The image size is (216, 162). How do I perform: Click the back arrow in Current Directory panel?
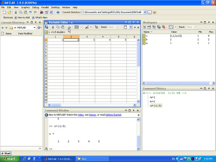[x=2, y=28]
